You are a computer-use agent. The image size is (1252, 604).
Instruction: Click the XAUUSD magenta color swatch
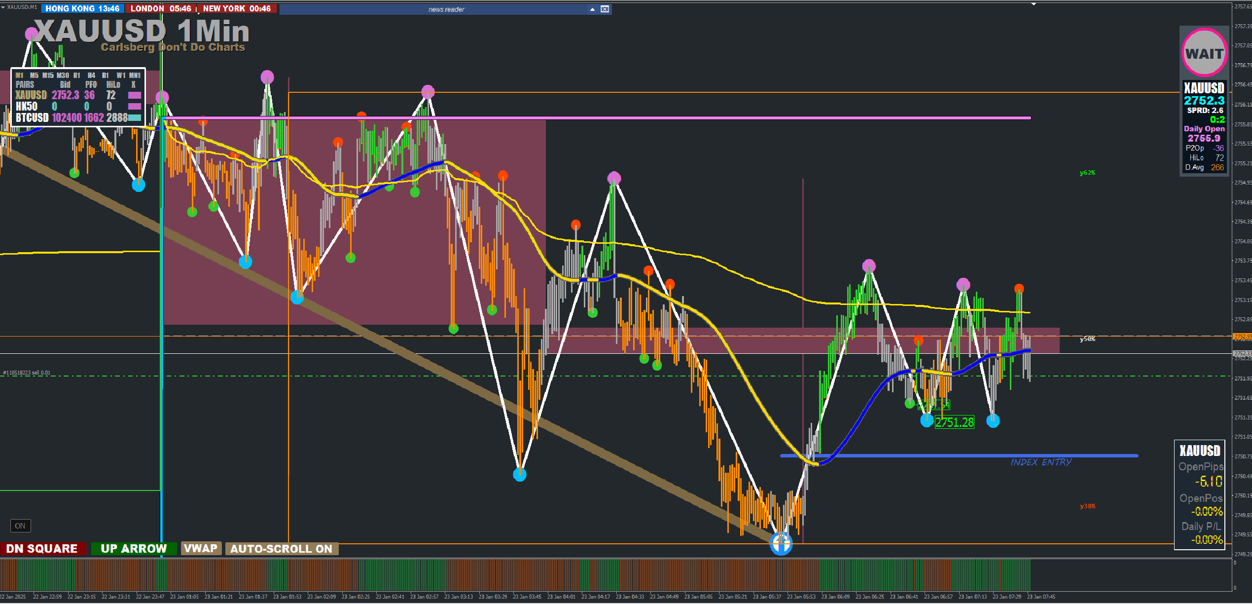coord(134,95)
